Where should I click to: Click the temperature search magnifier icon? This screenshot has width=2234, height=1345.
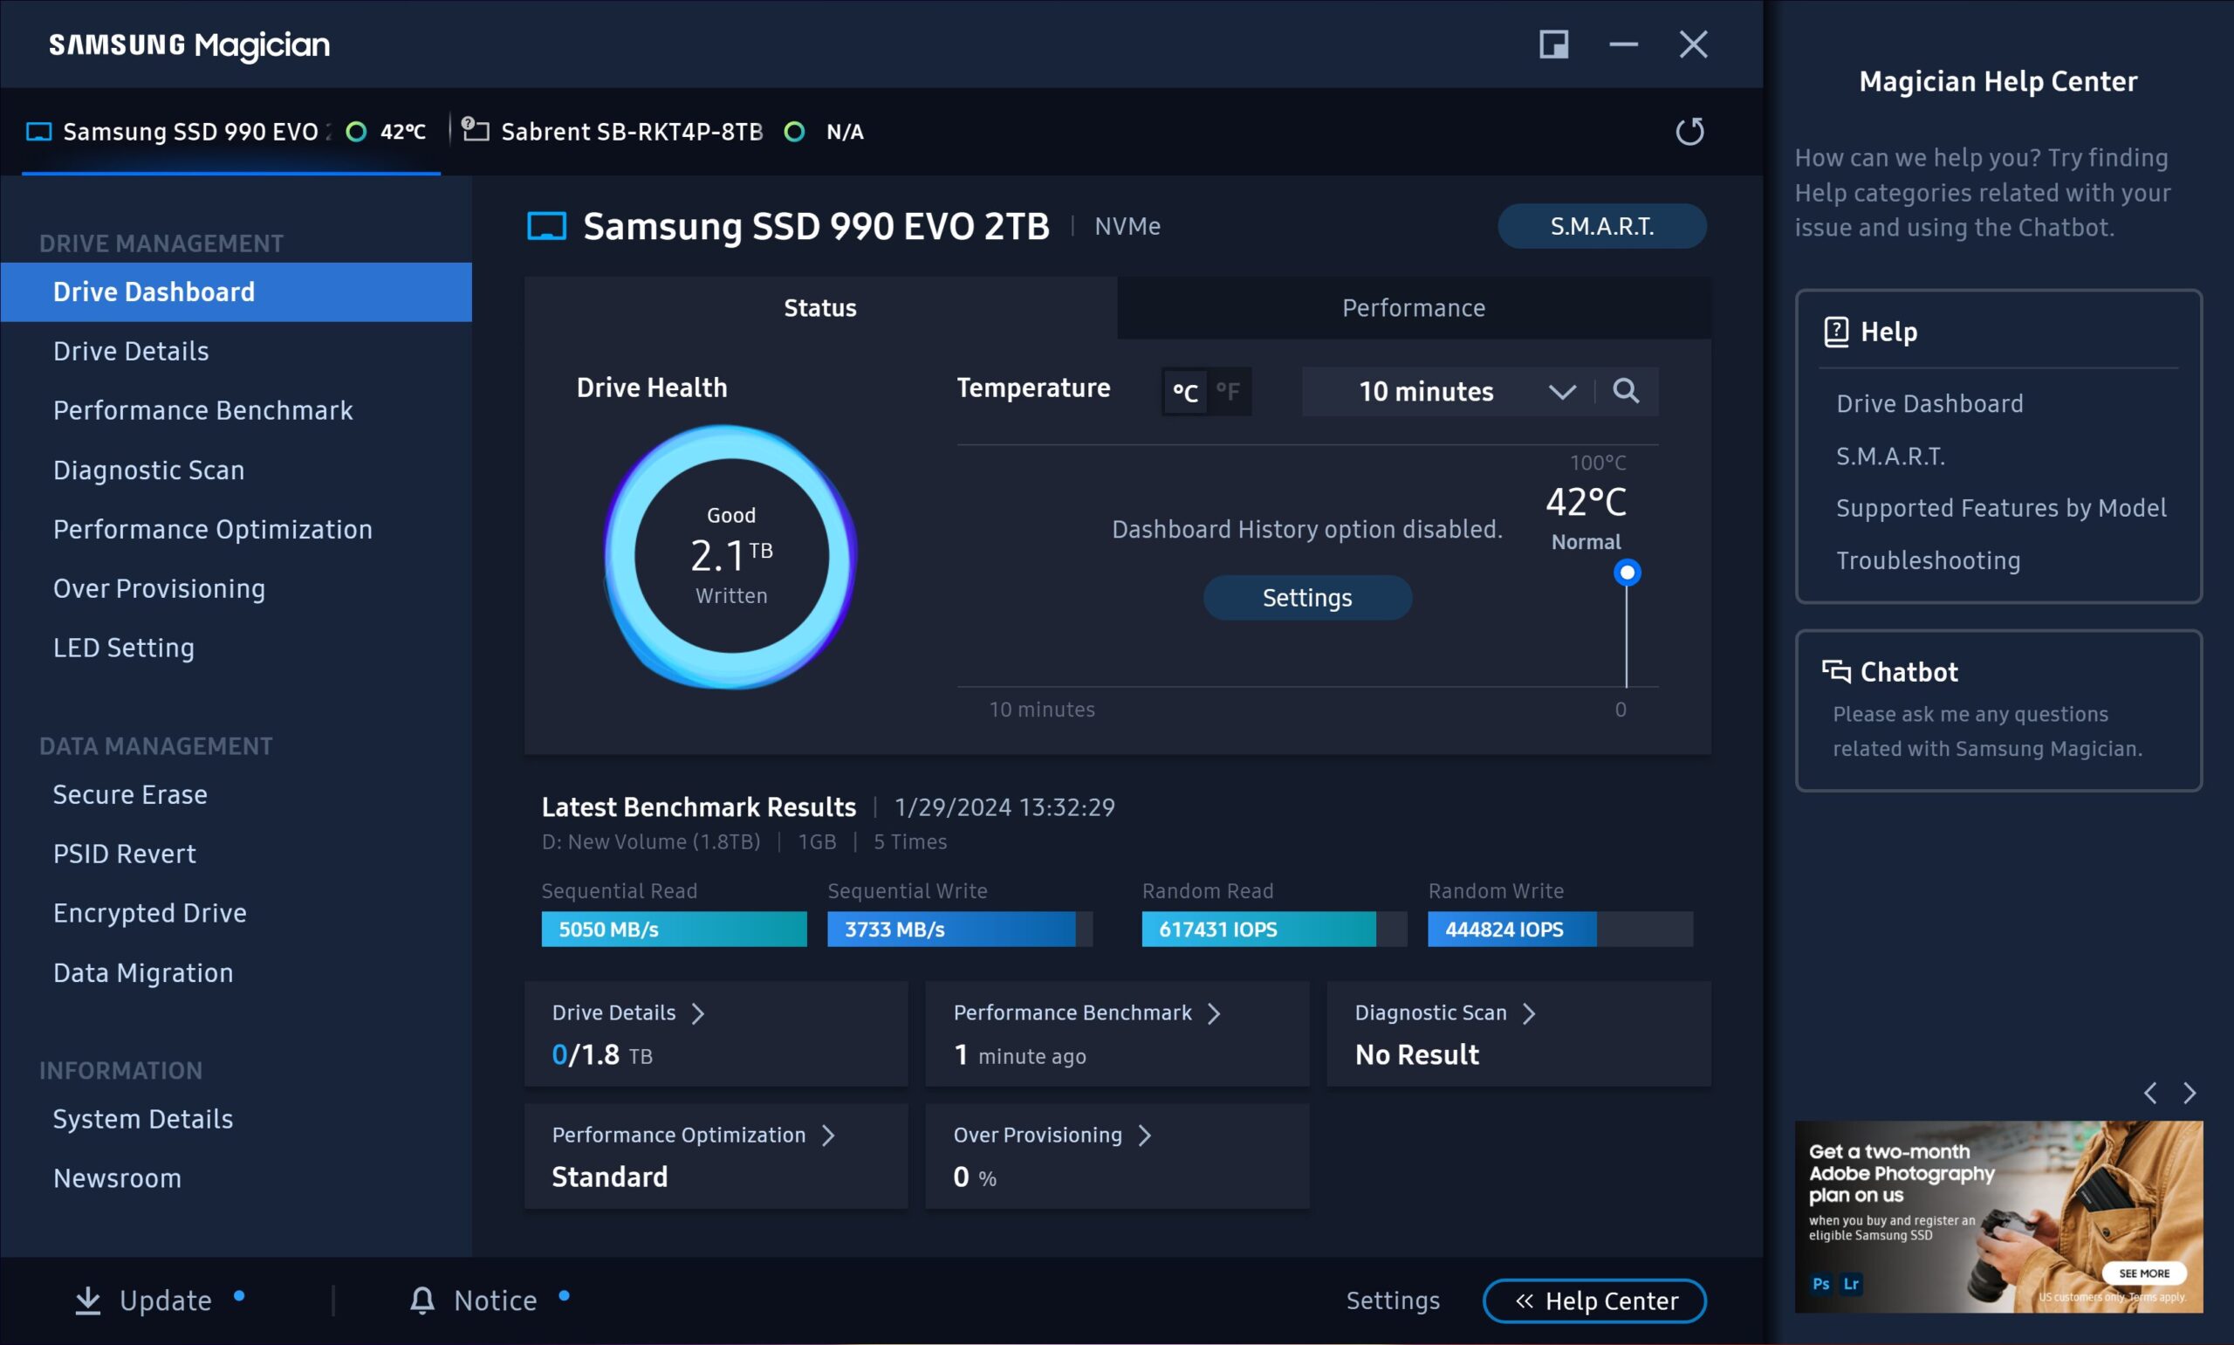[1625, 391]
